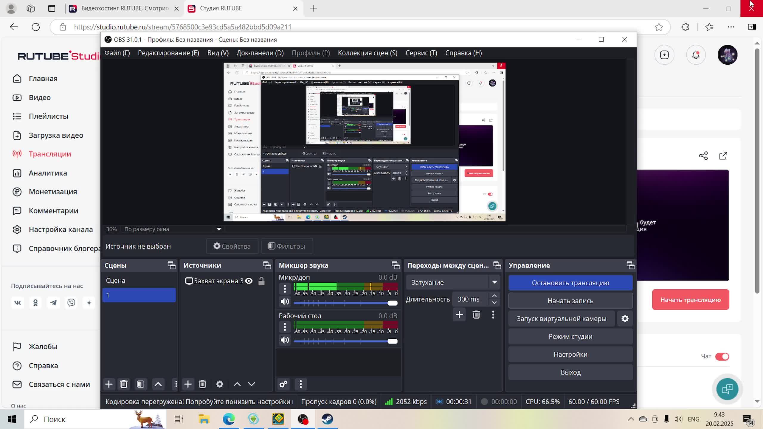Open advanced audio properties gear icon
The width and height of the screenshot is (763, 429).
[283, 384]
